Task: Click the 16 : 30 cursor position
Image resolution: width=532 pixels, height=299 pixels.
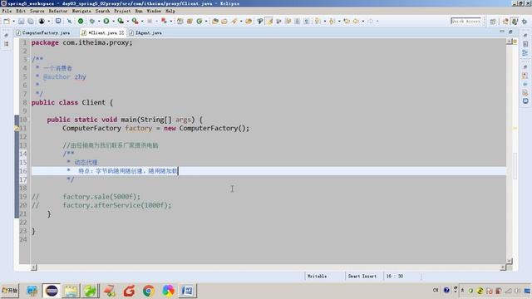Action: (x=395, y=277)
